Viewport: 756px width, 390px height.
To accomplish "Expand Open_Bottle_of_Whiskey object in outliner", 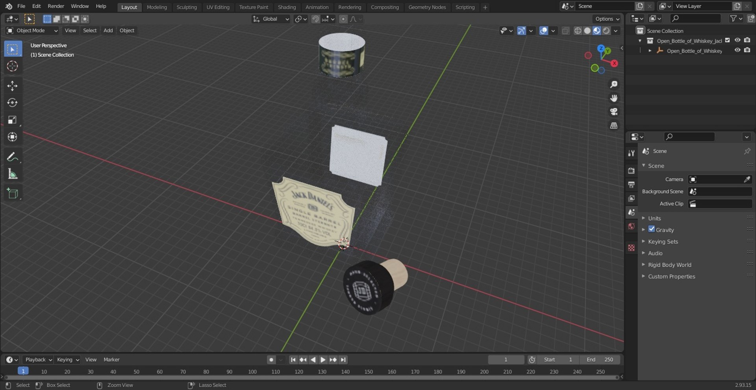I will point(650,50).
